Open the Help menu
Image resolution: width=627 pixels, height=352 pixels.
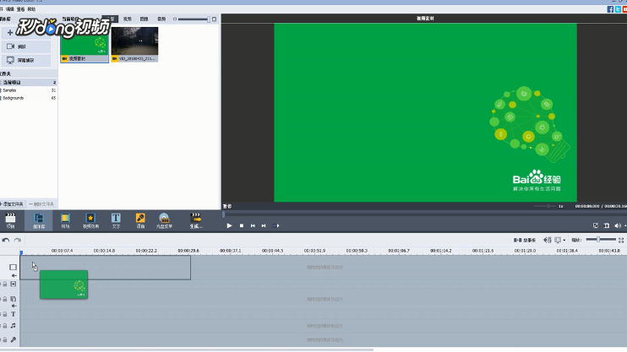tap(31, 9)
